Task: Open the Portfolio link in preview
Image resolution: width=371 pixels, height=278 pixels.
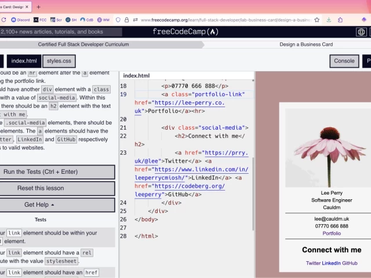Action: tap(332, 233)
